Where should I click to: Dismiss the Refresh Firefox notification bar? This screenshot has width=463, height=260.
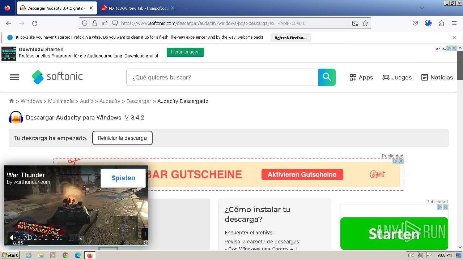coord(454,38)
